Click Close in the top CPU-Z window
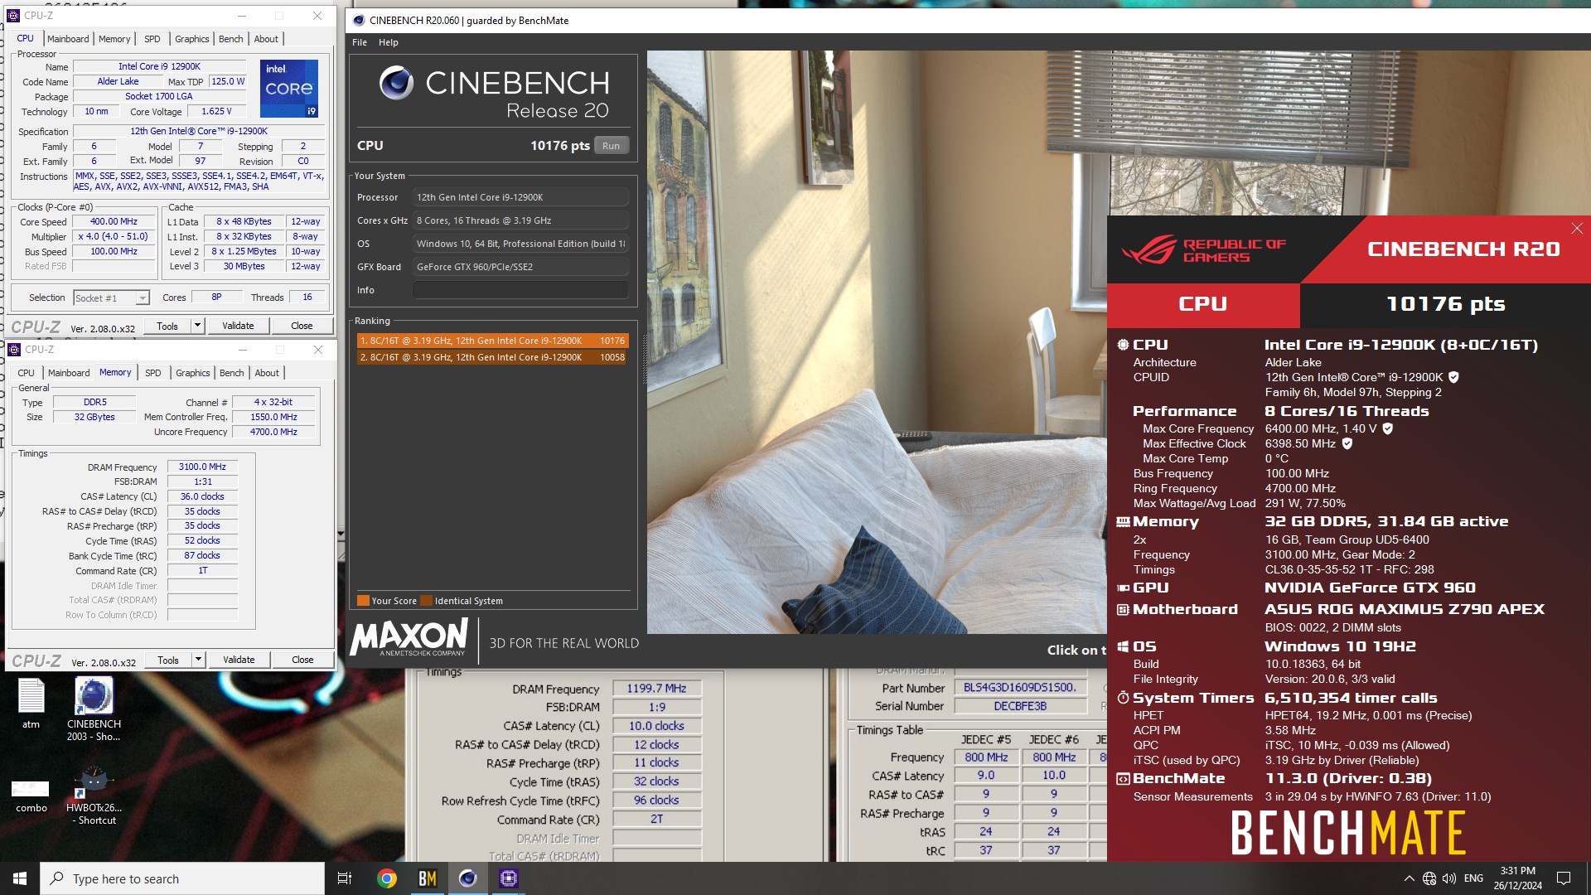 point(302,326)
